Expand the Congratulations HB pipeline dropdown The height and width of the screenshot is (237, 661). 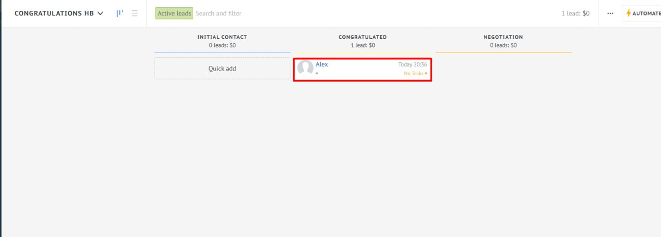click(x=100, y=13)
